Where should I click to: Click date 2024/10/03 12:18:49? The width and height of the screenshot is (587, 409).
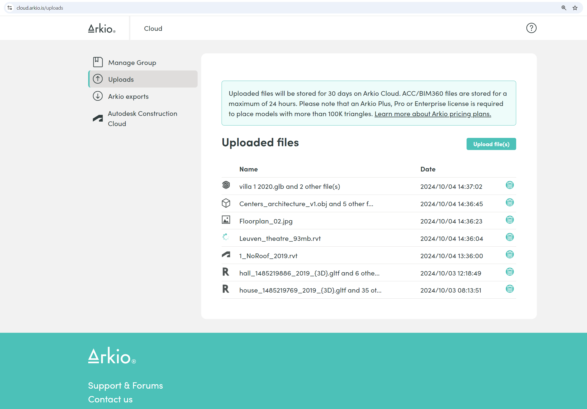pos(451,273)
